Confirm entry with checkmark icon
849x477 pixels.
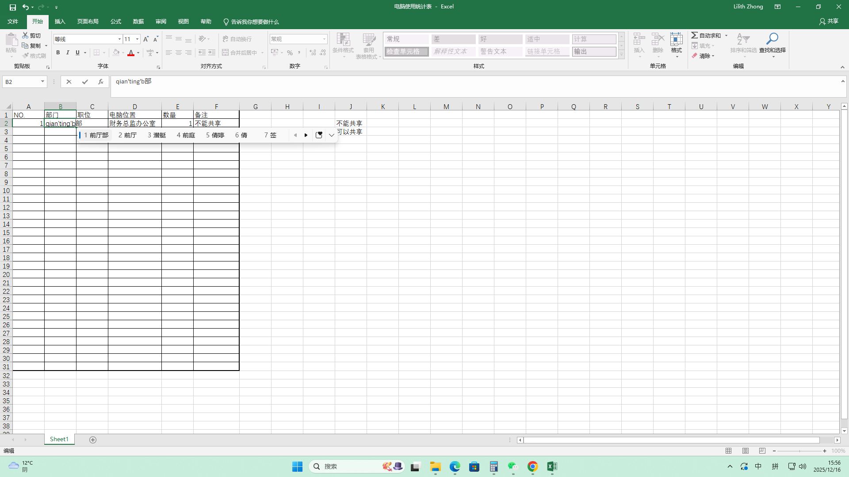click(x=85, y=82)
